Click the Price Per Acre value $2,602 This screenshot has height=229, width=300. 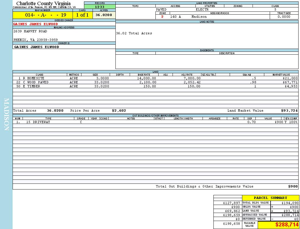[x=119, y=110]
